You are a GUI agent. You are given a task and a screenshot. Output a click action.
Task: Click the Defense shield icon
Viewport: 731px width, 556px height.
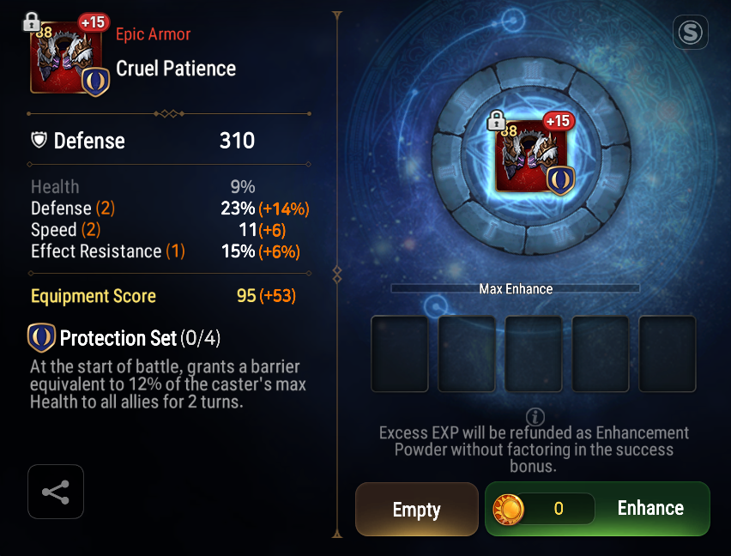point(39,140)
